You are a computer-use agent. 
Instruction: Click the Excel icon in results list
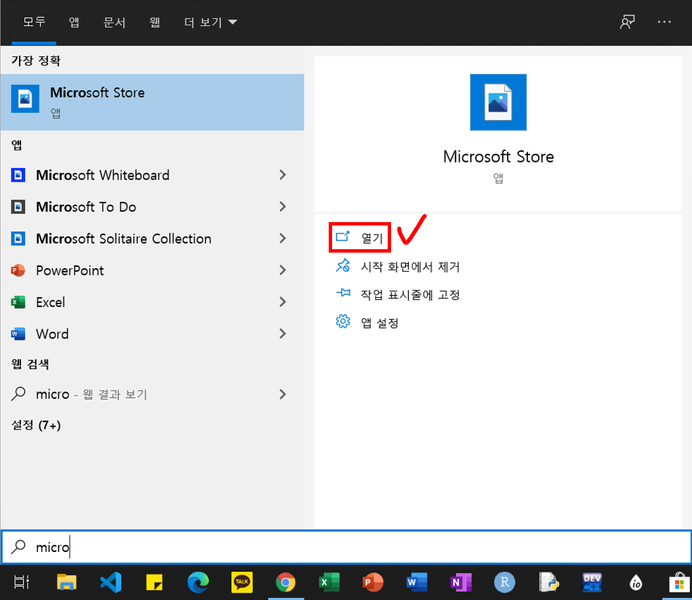coord(18,302)
